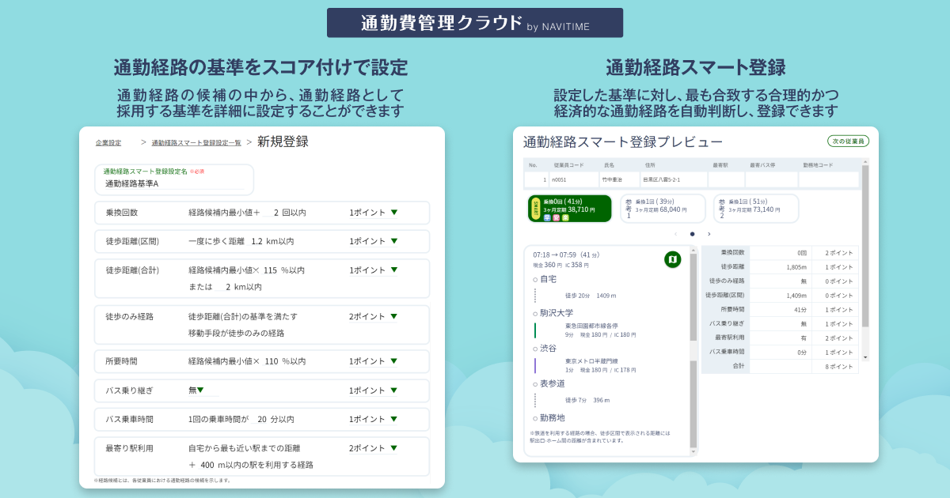Open the 無 dropdown for バス乗り継ぎ
This screenshot has width=950, height=498.
point(202,390)
